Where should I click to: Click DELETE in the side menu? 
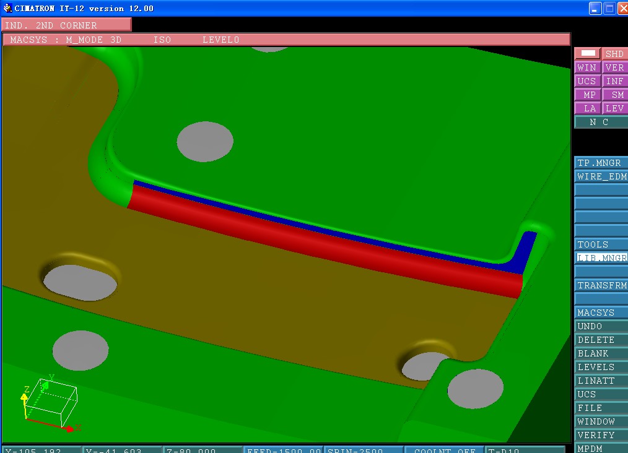pyautogui.click(x=601, y=340)
